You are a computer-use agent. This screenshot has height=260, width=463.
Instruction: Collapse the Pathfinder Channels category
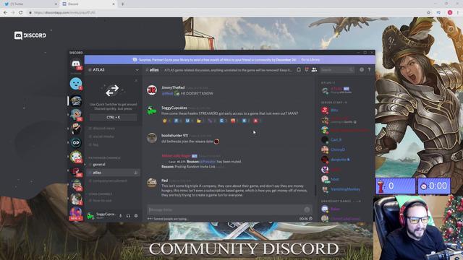pos(104,158)
